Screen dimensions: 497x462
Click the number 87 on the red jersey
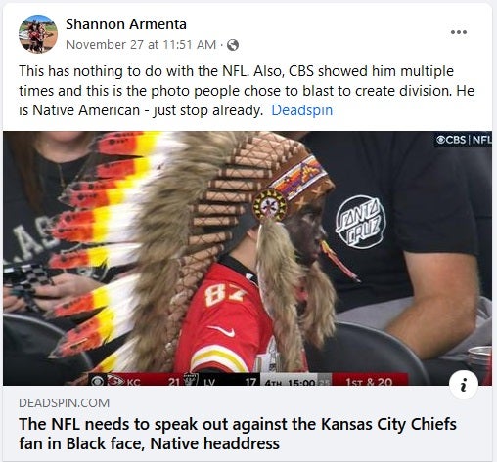point(225,294)
